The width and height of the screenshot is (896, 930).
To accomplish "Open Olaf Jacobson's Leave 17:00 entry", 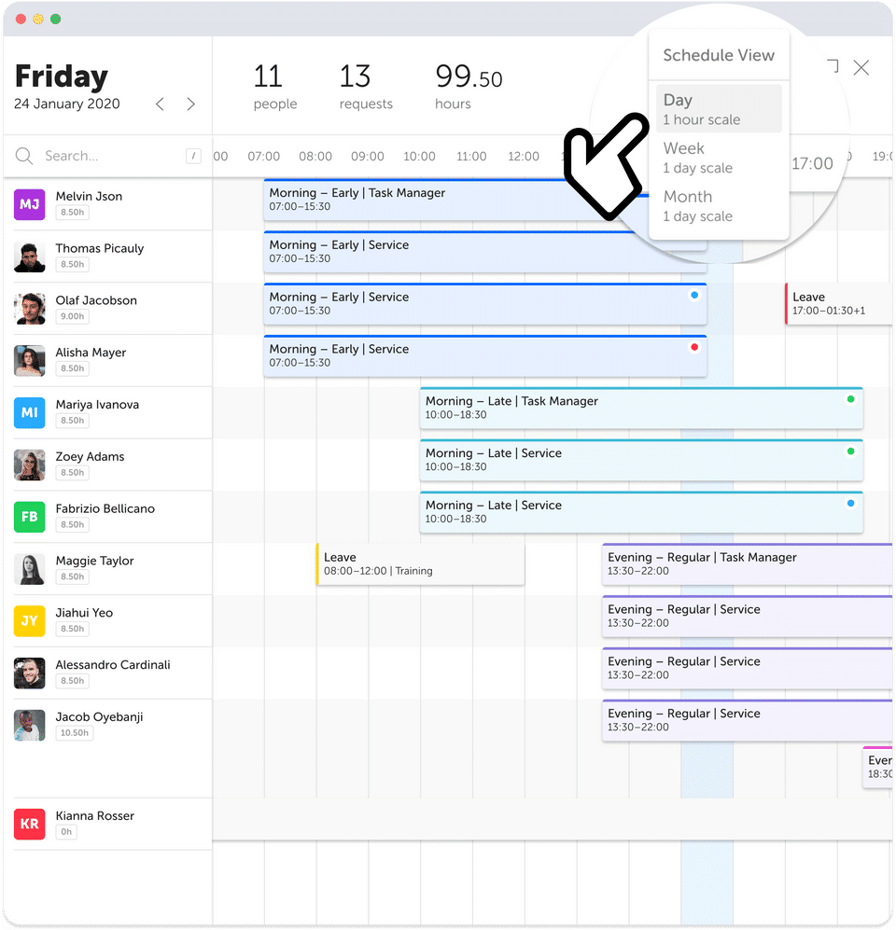I will click(839, 303).
